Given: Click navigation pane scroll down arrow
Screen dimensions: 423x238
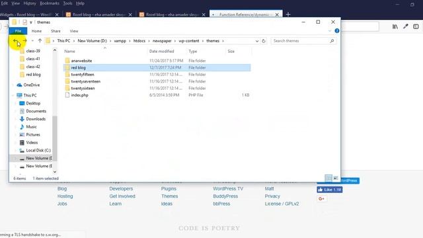Looking at the screenshot, I should pyautogui.click(x=55, y=172).
